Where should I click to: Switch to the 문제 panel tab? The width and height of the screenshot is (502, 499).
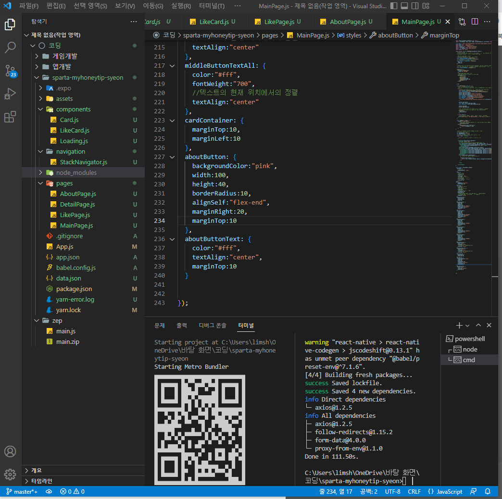pyautogui.click(x=160, y=325)
